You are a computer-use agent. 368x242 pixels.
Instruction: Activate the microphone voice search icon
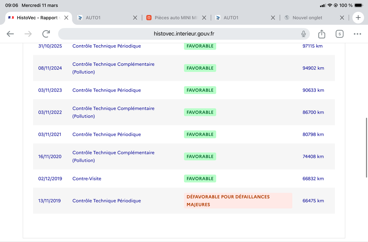click(x=303, y=34)
